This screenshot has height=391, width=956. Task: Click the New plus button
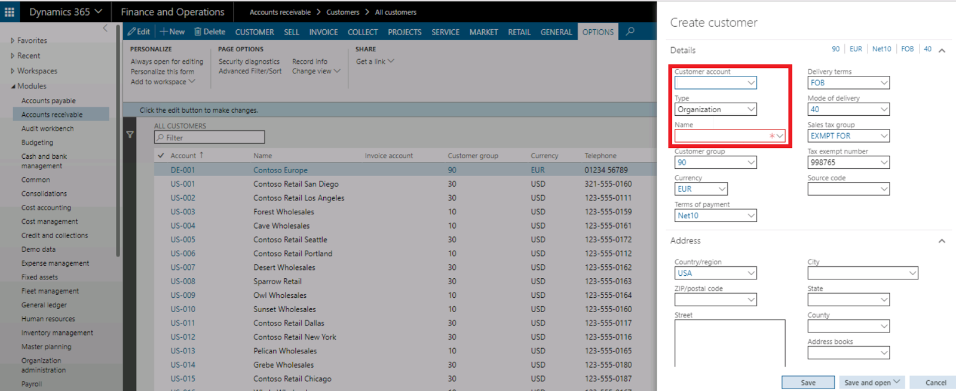[x=172, y=32]
